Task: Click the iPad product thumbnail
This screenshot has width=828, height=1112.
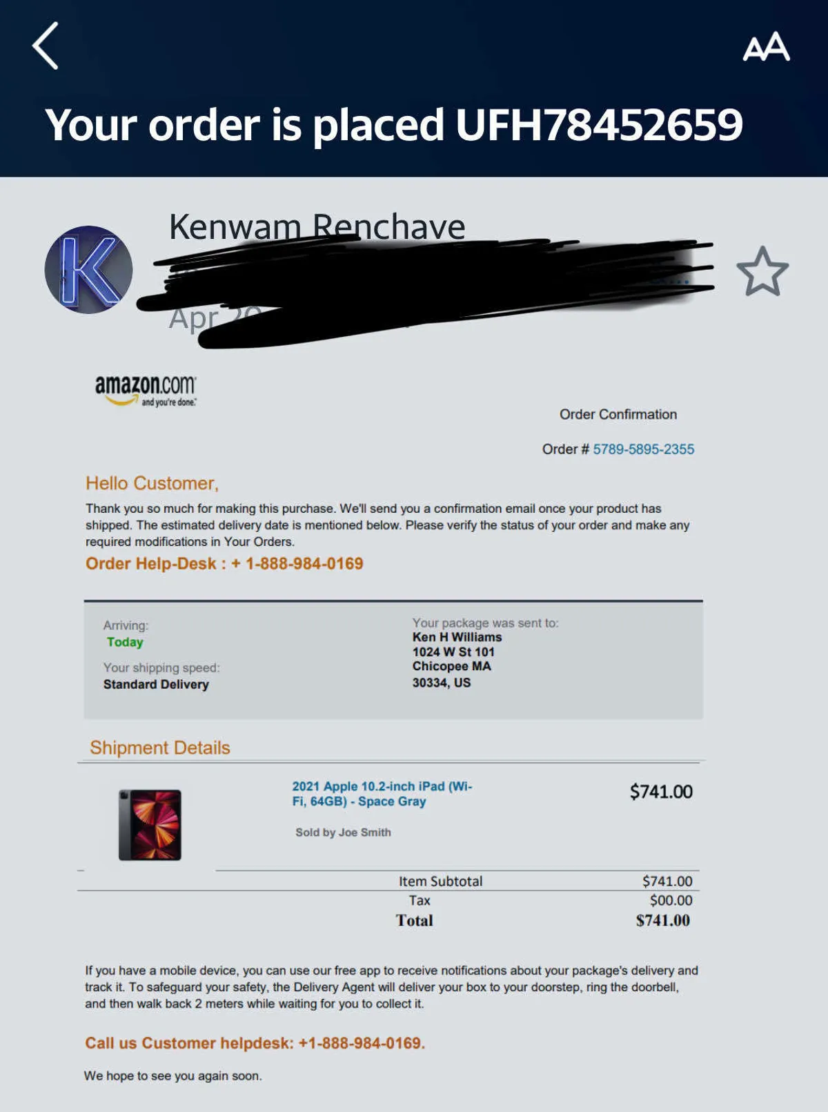Action: (x=150, y=825)
